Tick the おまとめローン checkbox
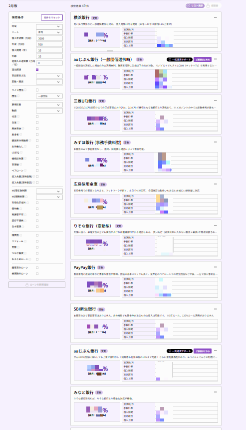 point(37,259)
